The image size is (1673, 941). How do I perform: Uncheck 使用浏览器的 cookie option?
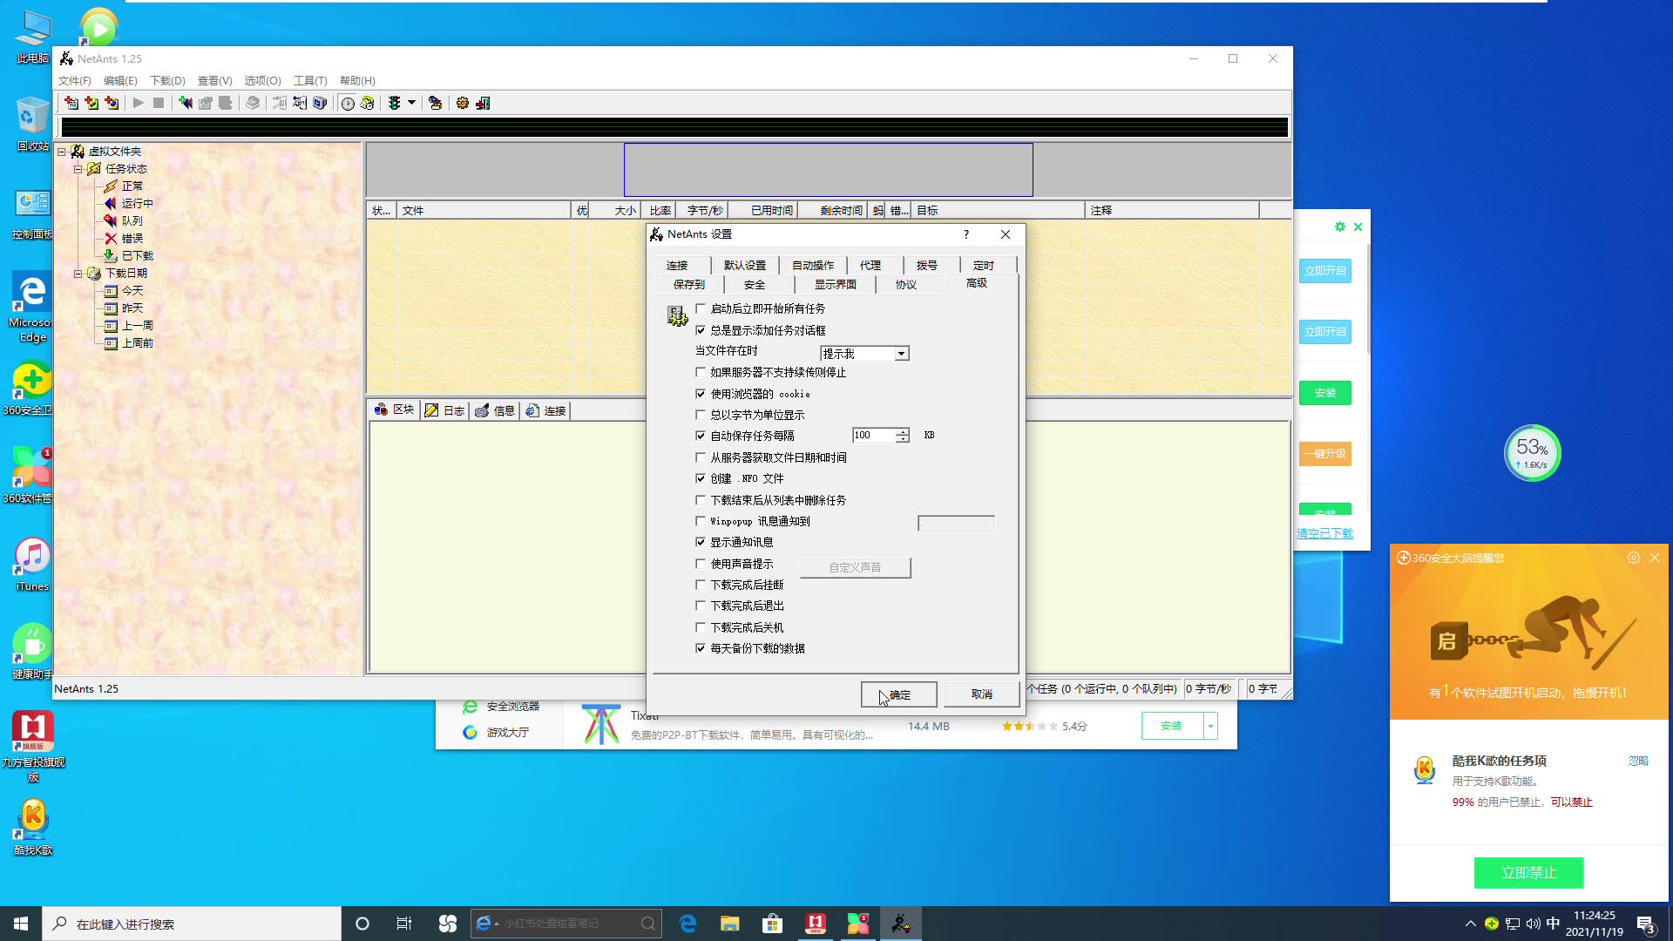coord(701,394)
